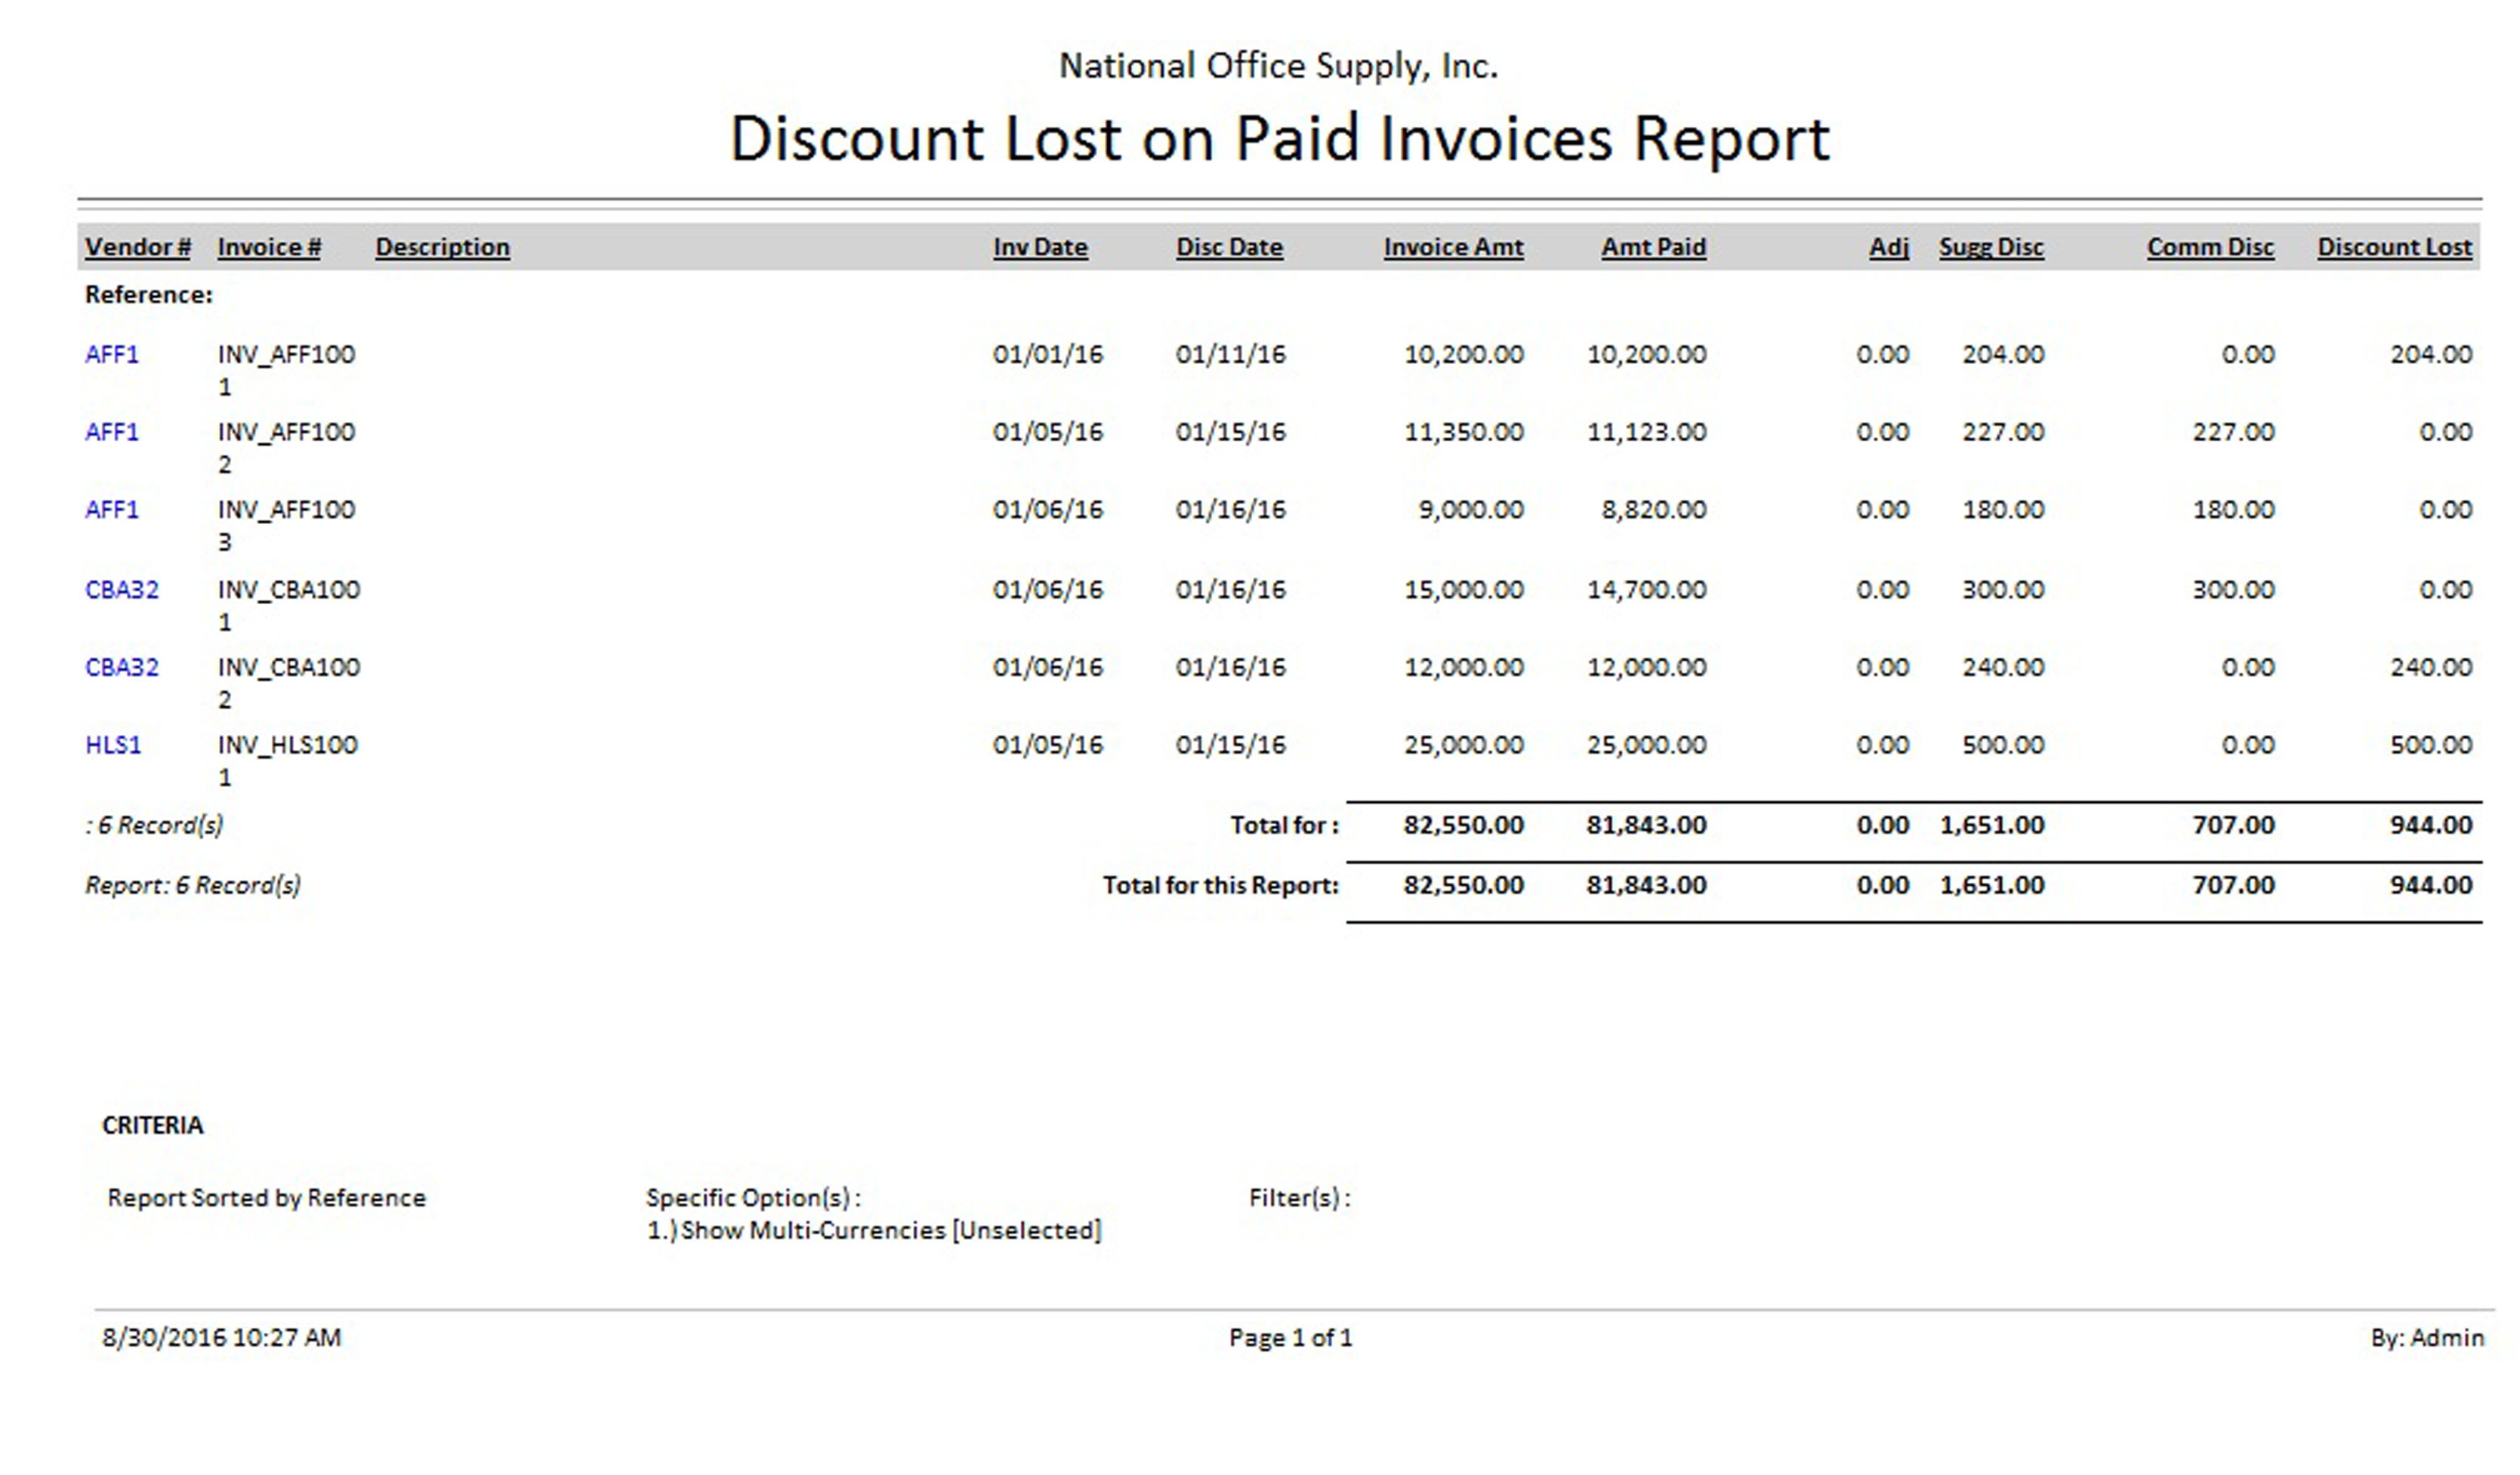Open the AFF1 vendor link for INV_AFF1002
The width and height of the screenshot is (2520, 1475).
112,432
